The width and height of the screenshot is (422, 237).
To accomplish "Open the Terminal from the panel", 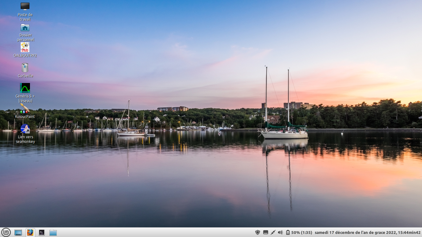I will pos(42,232).
